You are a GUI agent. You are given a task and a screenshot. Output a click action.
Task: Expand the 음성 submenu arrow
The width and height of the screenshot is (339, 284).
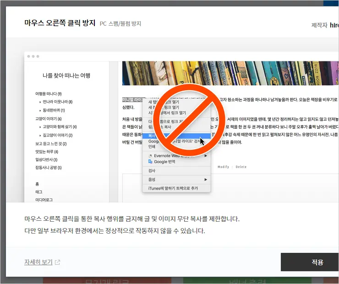206,180
